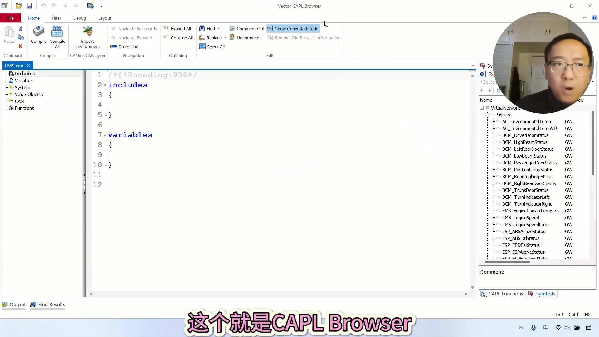Click the Symbols list vertical scrollbar
Image resolution: width=599 pixels, height=337 pixels.
click(593, 144)
